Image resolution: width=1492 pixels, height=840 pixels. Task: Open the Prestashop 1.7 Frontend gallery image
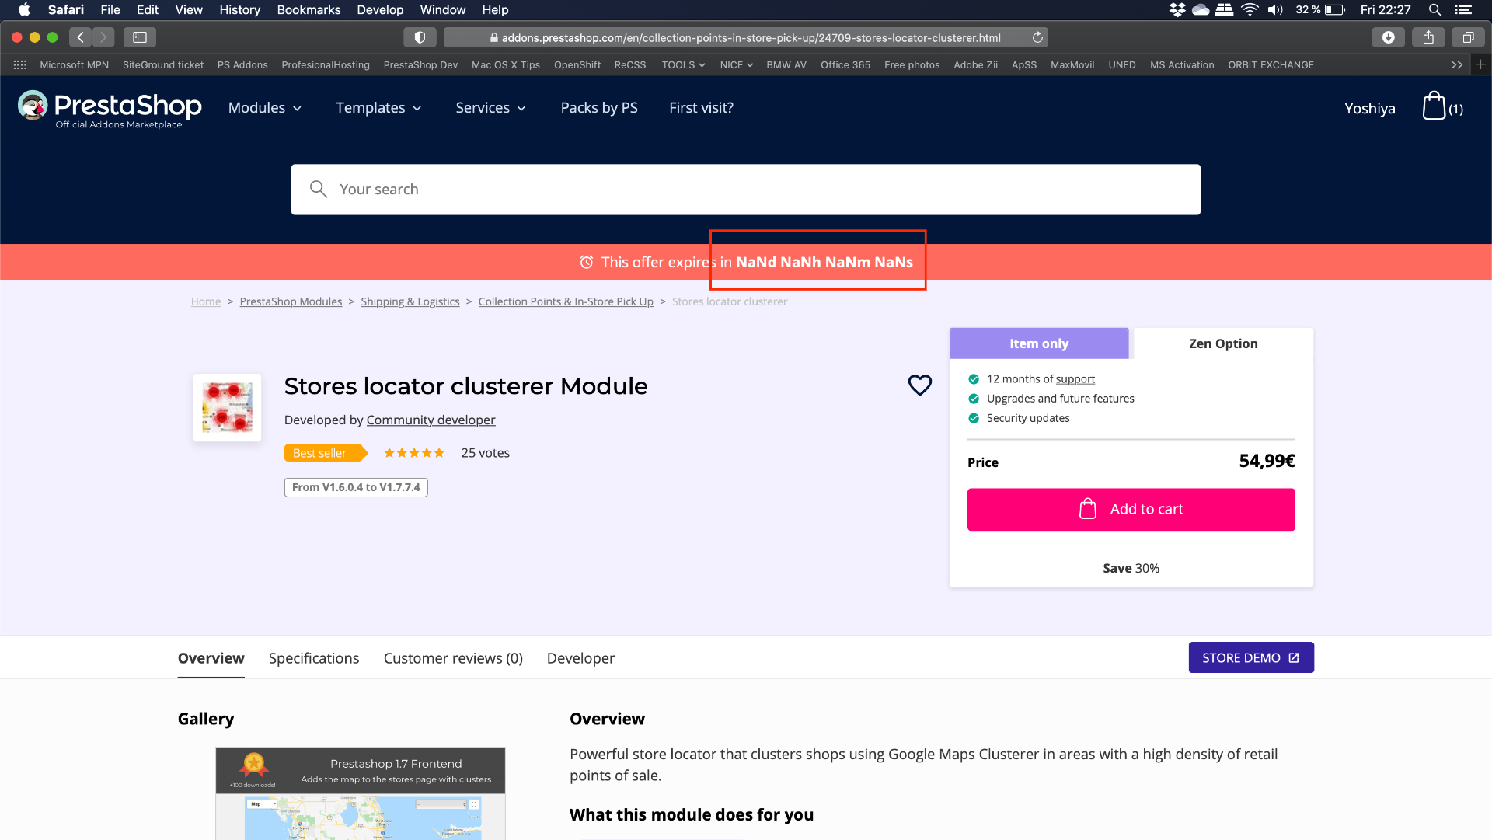(361, 793)
